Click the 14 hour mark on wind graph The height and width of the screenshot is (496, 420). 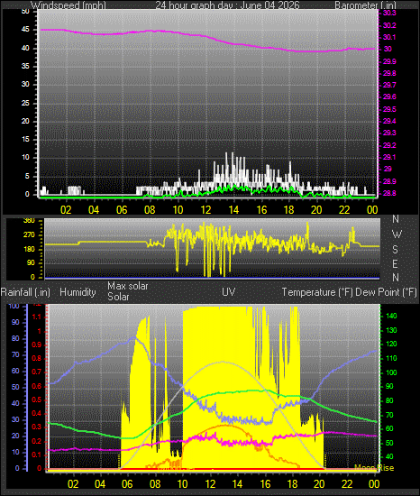pos(233,210)
